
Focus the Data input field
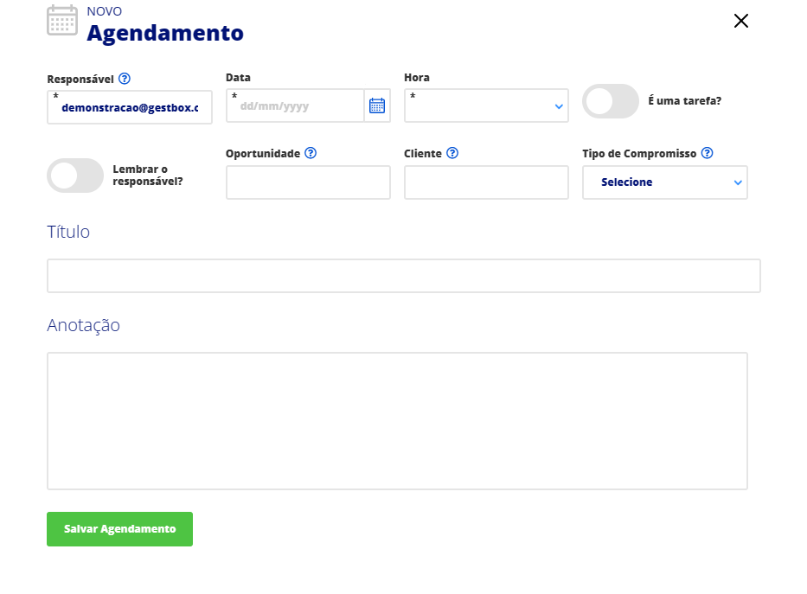coord(296,106)
